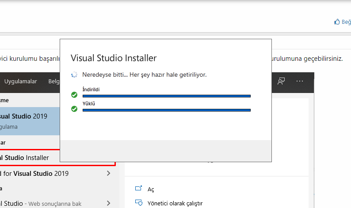Switch to the Belgeler search tab

click(54, 81)
